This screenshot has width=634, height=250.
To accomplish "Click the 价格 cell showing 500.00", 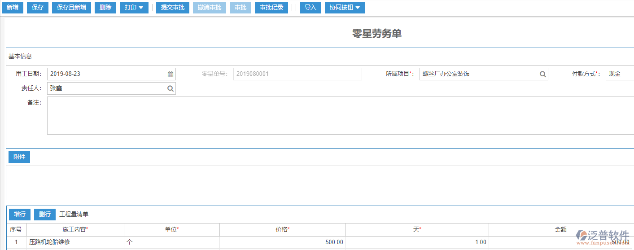I will point(282,242).
